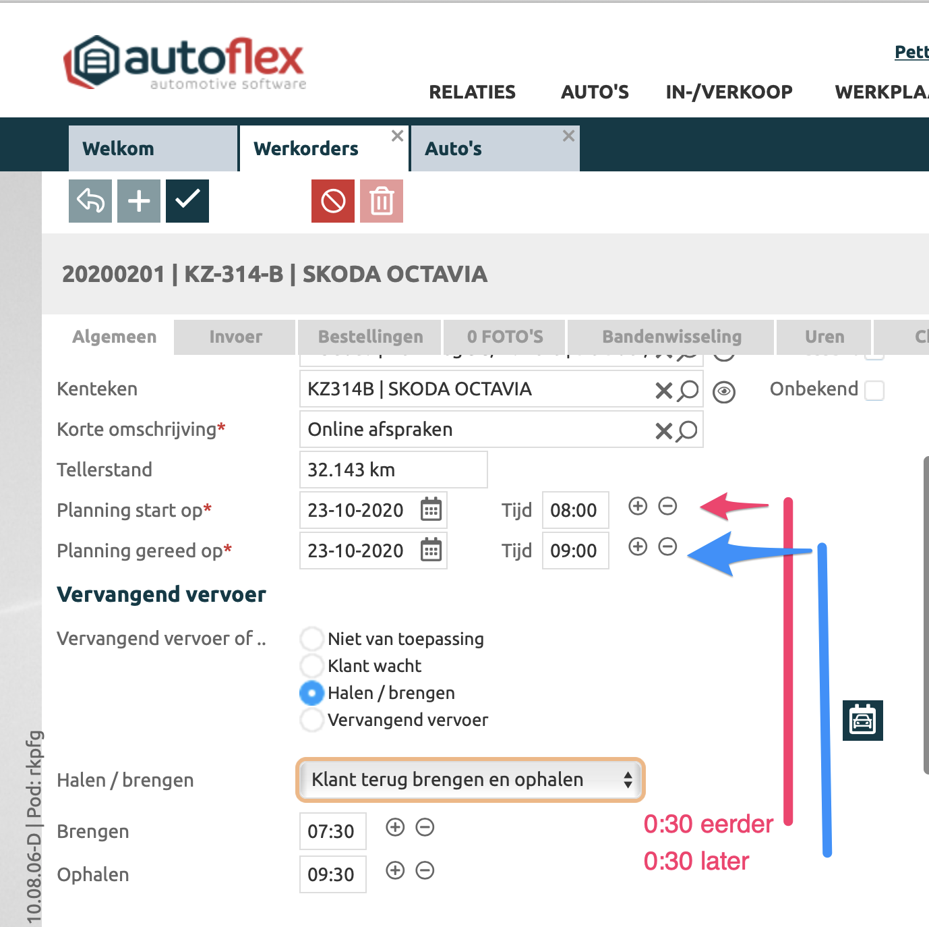Screen dimensions: 929x927
Task: Clear the Korte omschrijving field with X
Action: tap(663, 430)
